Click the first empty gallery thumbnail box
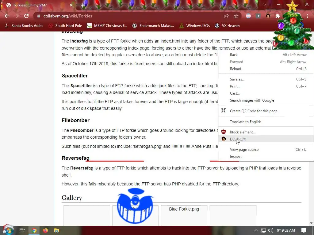Image resolution: width=314 pixels, height=235 pixels. coord(87,216)
